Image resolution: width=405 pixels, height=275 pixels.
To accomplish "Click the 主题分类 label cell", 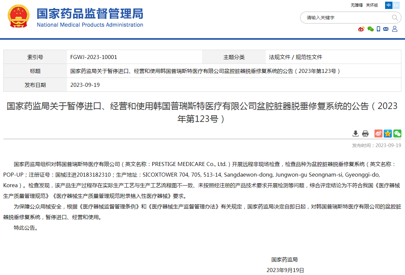I will (x=234, y=57).
